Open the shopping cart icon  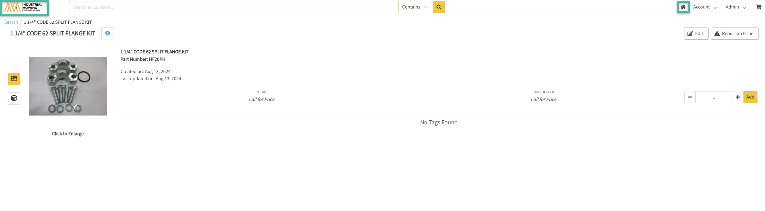pyautogui.click(x=759, y=7)
